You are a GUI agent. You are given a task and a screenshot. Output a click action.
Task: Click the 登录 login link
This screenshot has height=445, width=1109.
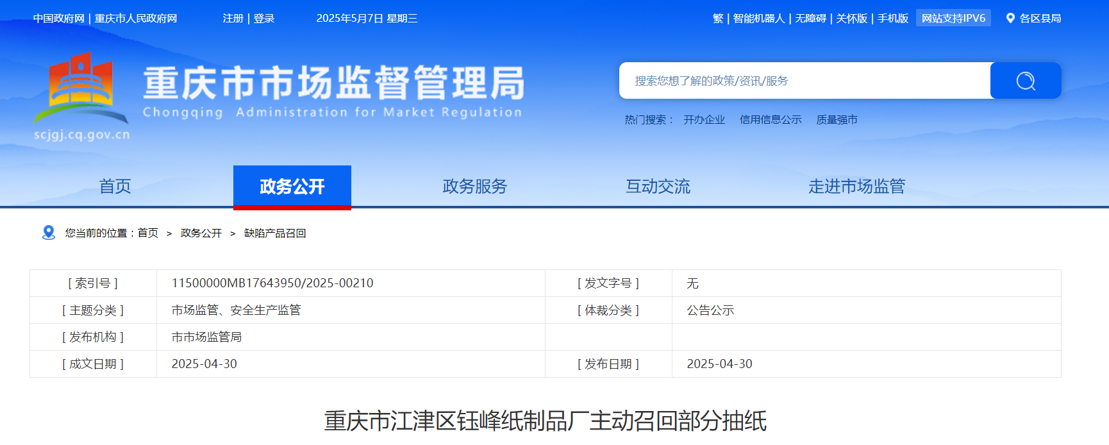(264, 19)
